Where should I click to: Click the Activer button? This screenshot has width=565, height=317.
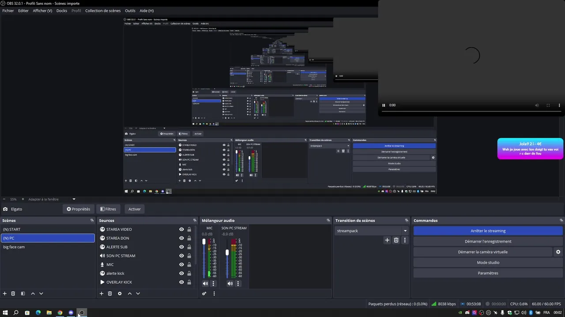(x=135, y=209)
